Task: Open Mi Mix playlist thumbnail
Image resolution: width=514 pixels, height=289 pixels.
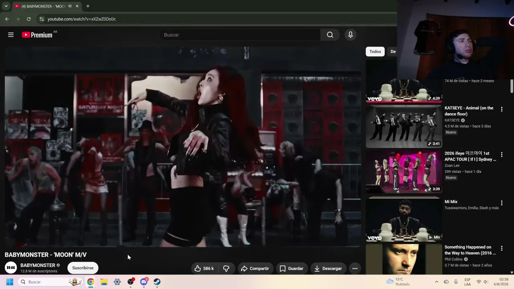Action: click(x=404, y=219)
